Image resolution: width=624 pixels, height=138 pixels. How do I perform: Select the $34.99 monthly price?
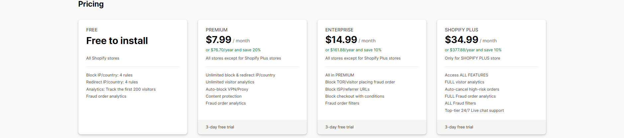coord(462,40)
